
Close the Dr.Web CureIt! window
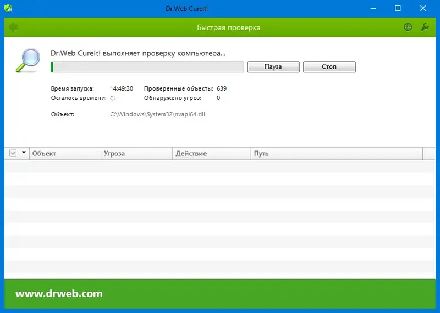[x=423, y=8]
